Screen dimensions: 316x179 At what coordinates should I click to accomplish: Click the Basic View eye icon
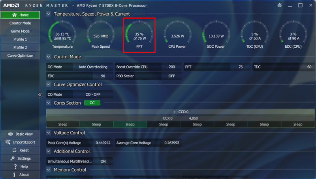10,134
